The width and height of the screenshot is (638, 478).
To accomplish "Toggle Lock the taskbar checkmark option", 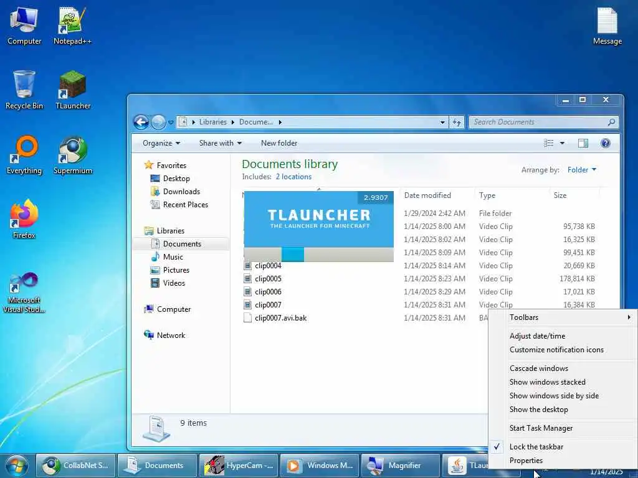I will (x=563, y=447).
